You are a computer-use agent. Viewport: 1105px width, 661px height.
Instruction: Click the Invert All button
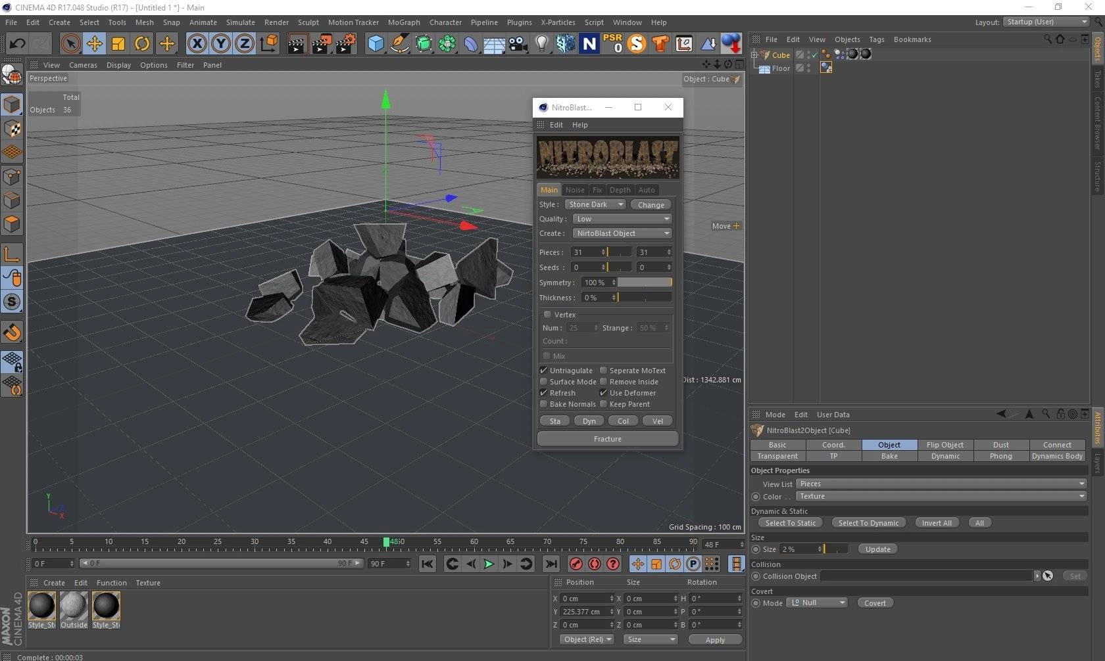(937, 523)
